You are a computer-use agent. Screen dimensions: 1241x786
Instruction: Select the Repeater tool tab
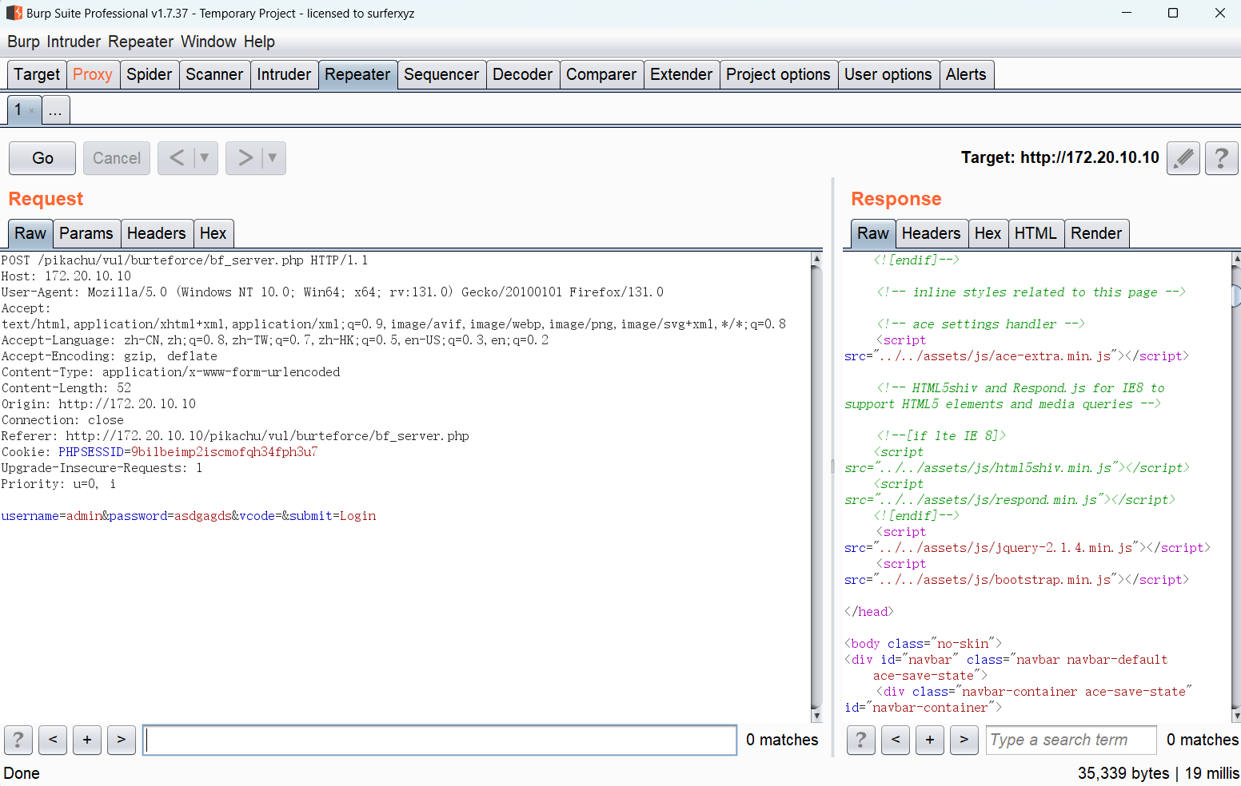click(357, 74)
